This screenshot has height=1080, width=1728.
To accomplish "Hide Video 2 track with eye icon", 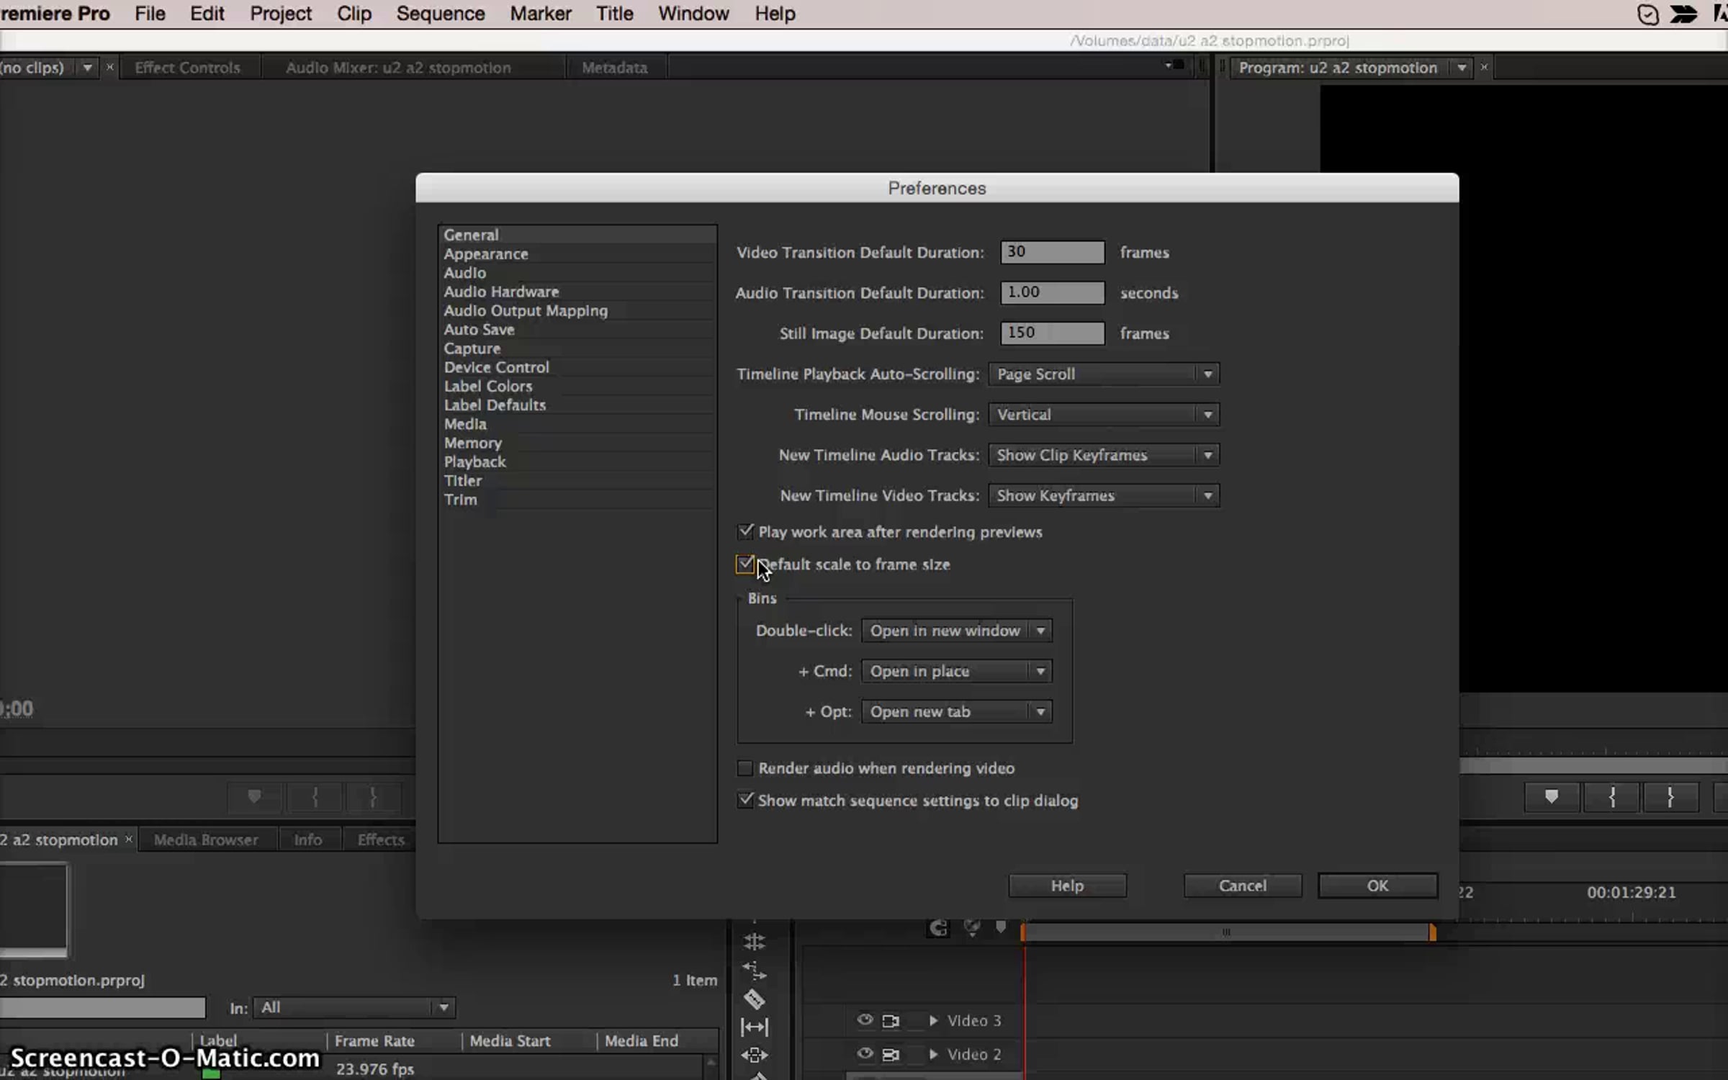I will (865, 1053).
